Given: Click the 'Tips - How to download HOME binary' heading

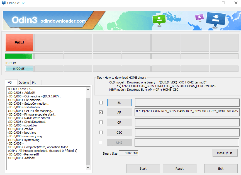Looking at the screenshot, I should coord(121,78).
